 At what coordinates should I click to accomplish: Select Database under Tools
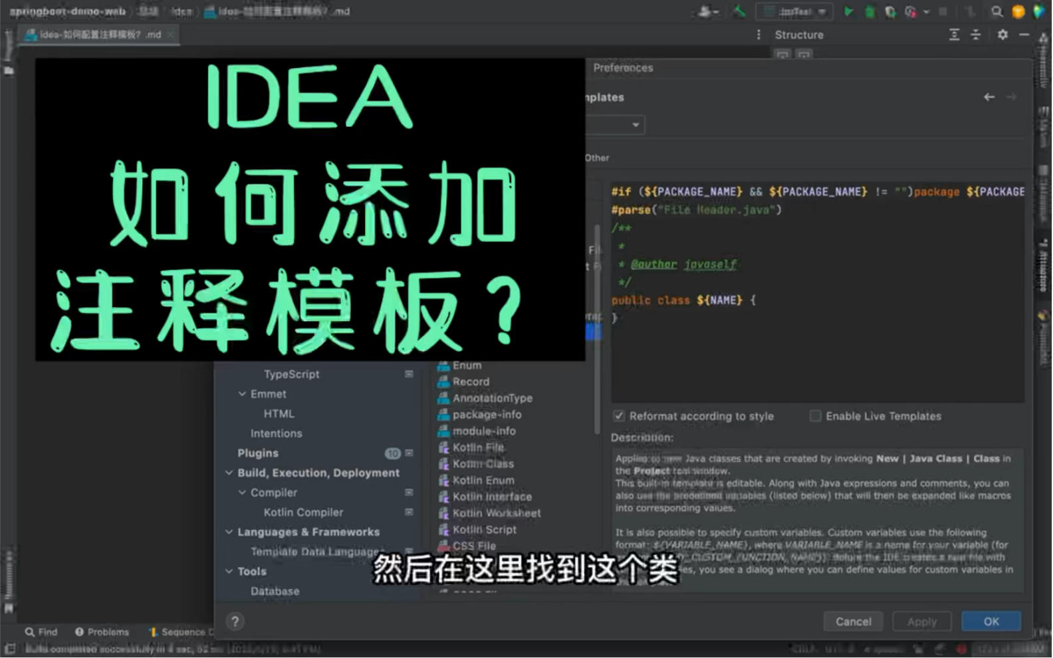(x=275, y=592)
